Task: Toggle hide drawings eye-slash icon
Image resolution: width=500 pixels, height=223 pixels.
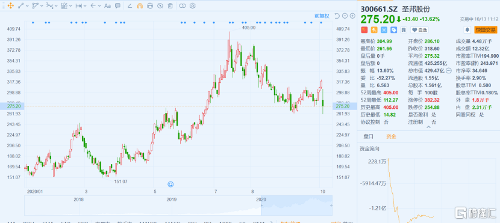Action: (x=160, y=5)
